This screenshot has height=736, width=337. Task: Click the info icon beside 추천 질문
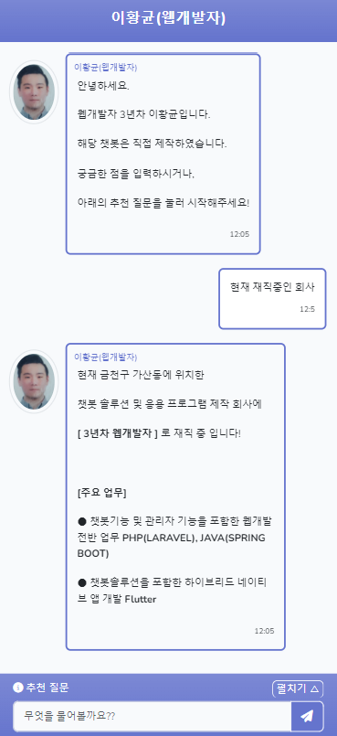[18, 688]
